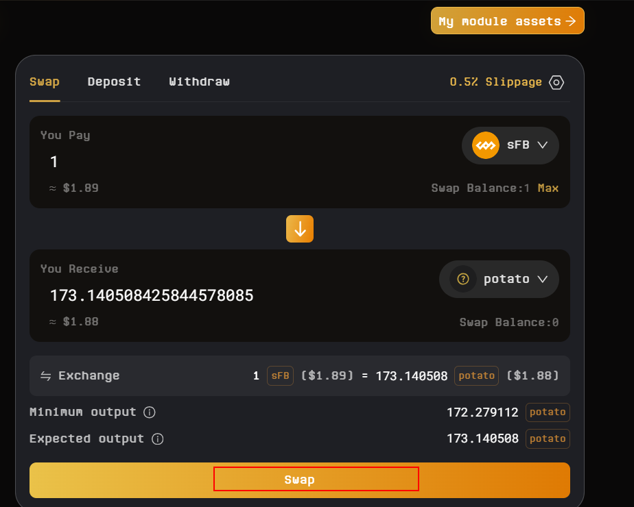Click the You Receive amount field
Image resolution: width=634 pixels, height=507 pixels.
coord(206,296)
